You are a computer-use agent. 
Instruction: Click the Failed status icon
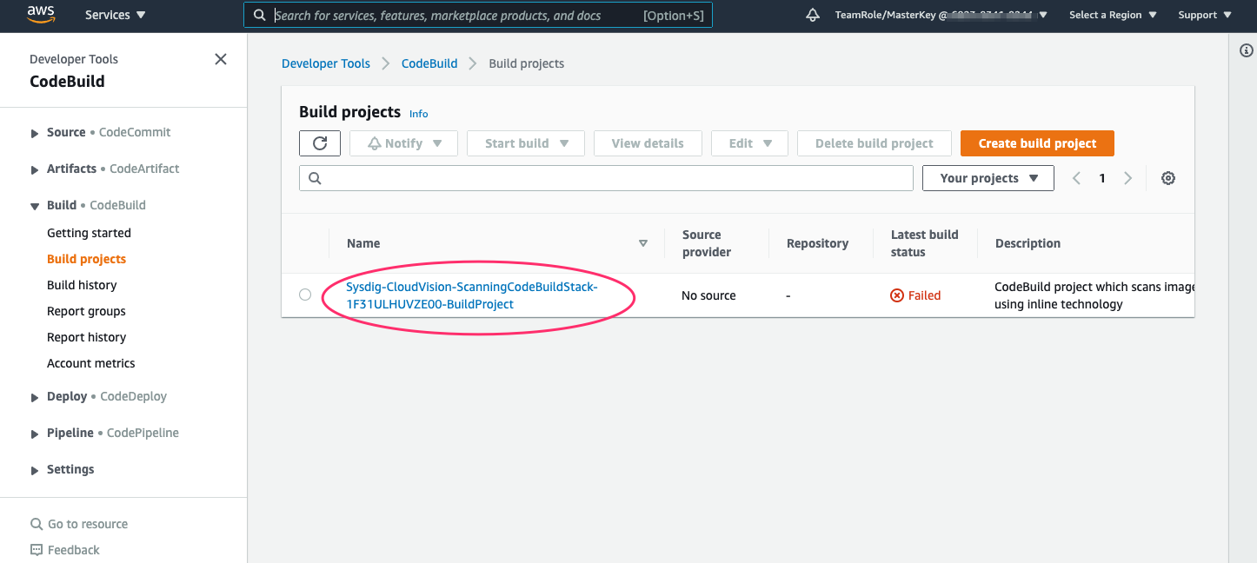(897, 295)
